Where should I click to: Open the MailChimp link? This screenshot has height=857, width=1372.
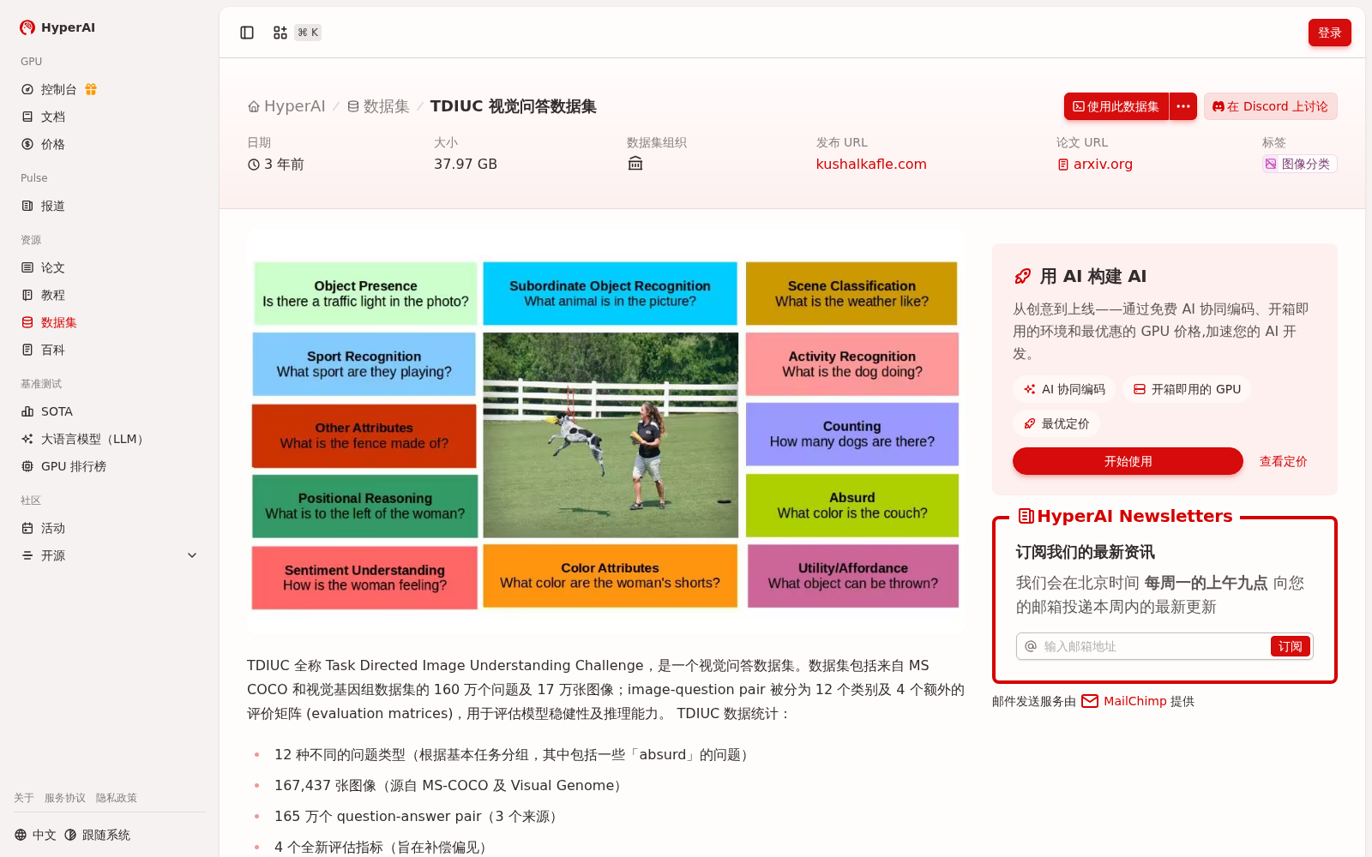point(1124,701)
